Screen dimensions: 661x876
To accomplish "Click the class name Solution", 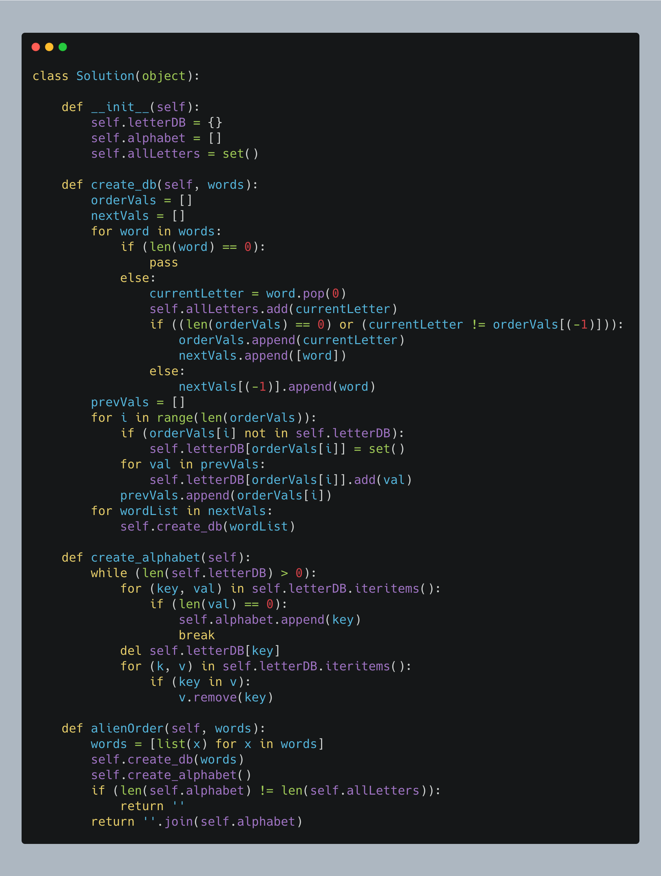I will click(x=105, y=76).
